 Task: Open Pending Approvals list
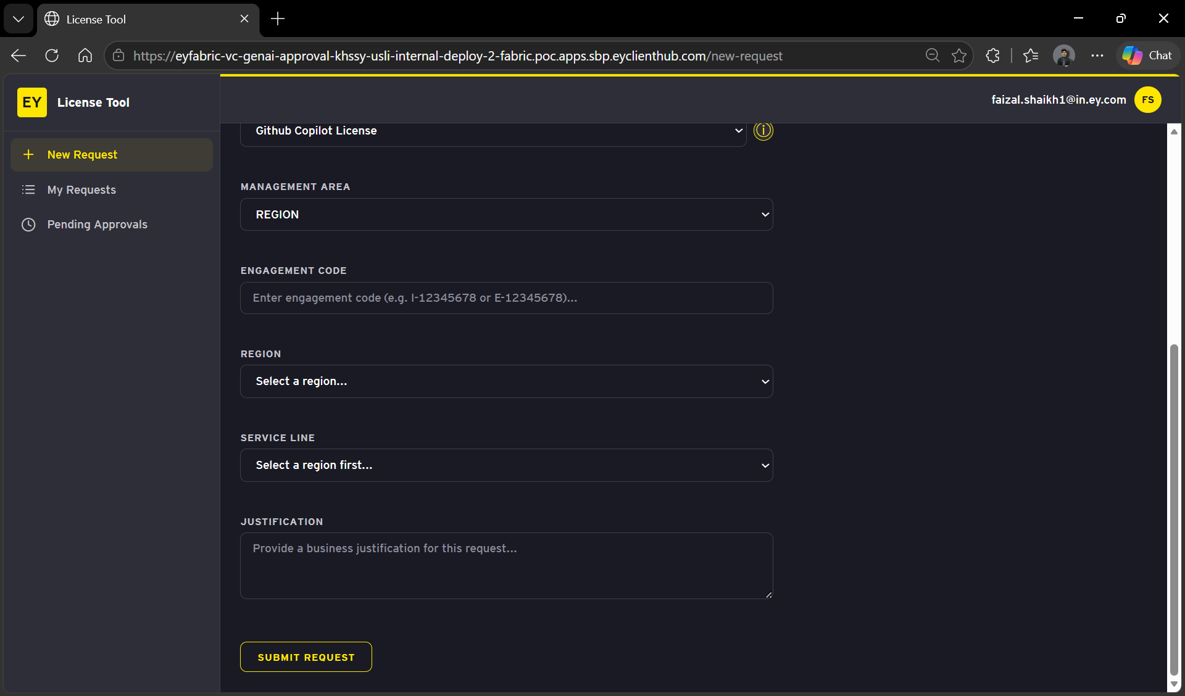point(112,225)
